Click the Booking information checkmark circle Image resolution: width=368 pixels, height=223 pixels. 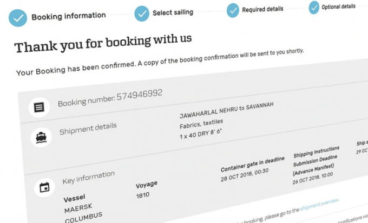(18, 18)
